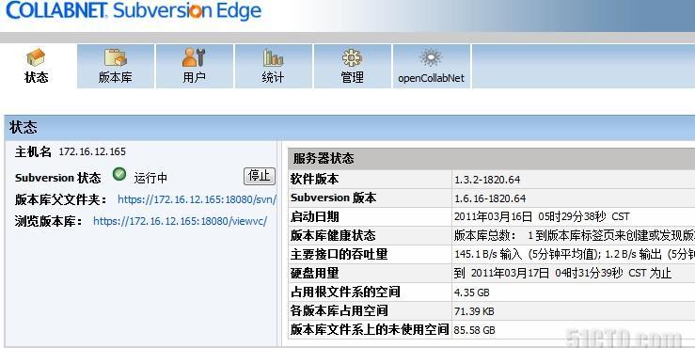695x348 pixels.
Task: Click the openCollabNet sunburst icon
Action: point(431,57)
